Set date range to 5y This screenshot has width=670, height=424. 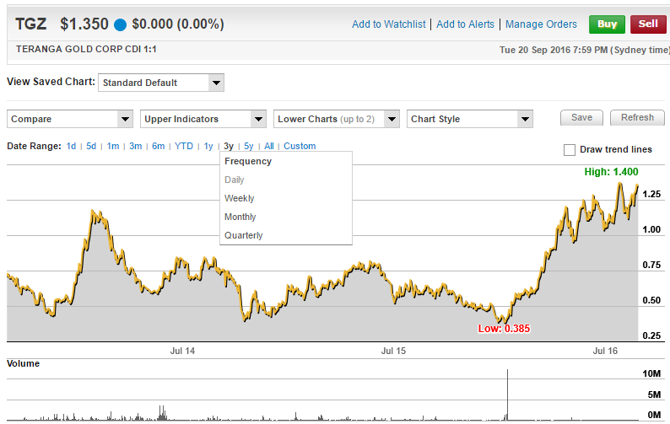tap(248, 146)
